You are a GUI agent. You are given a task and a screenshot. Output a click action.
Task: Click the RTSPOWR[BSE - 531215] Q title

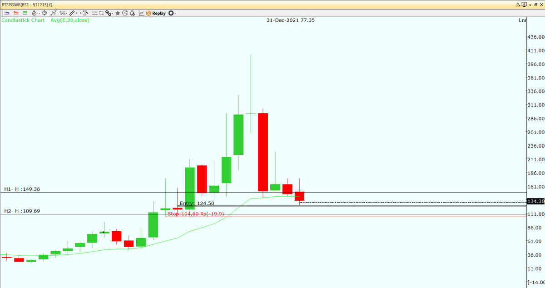27,4
